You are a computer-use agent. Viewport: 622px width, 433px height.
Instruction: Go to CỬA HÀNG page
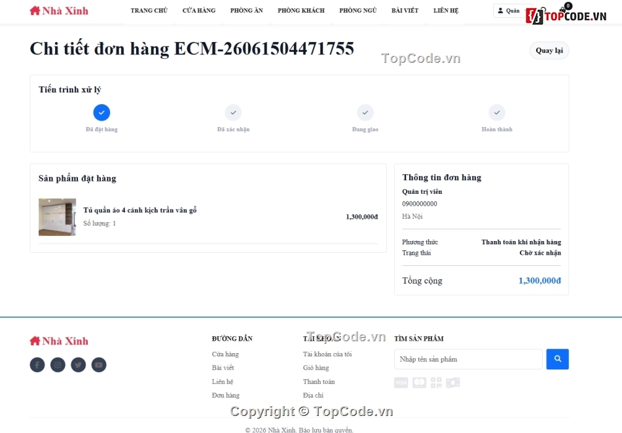199,10
